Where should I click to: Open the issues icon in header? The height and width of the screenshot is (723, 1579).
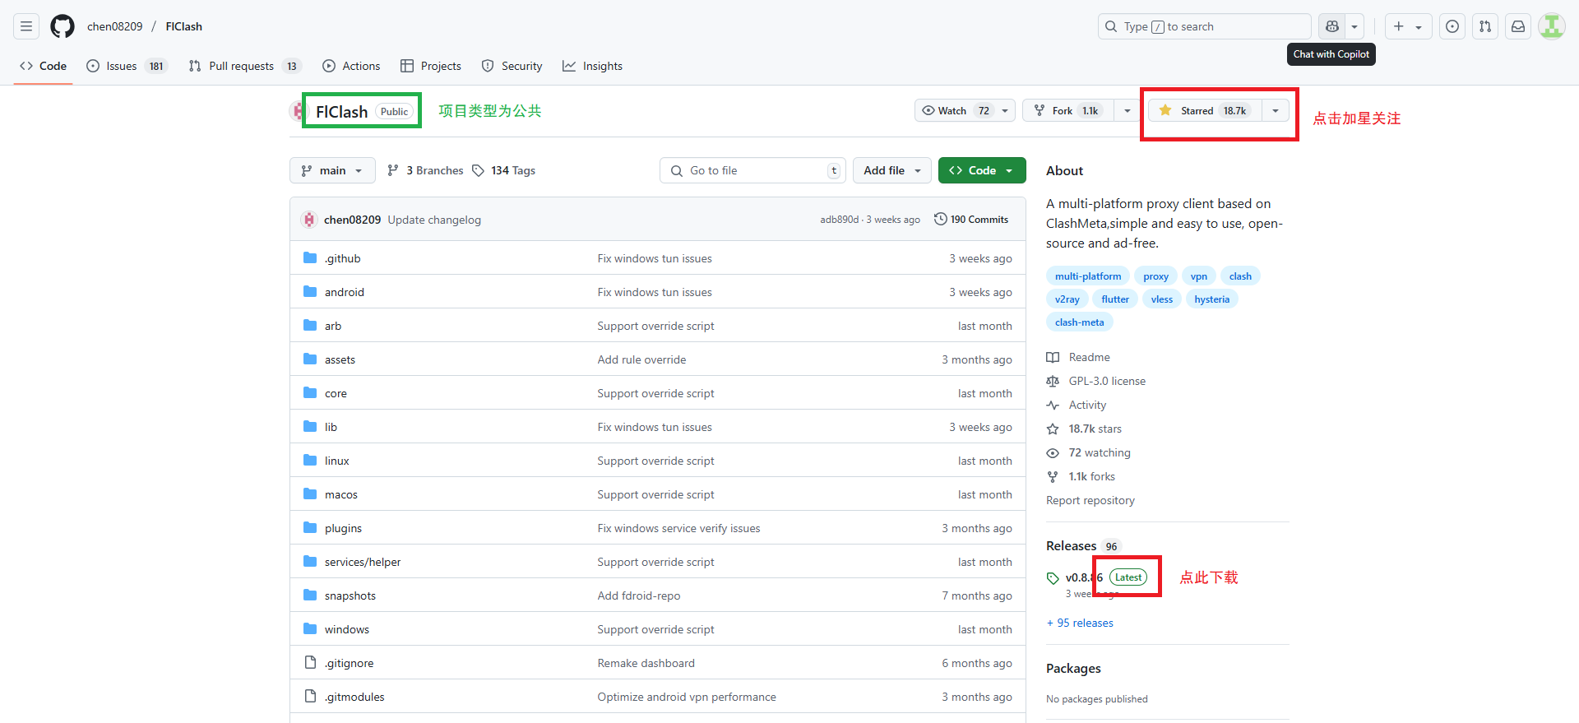coord(1452,26)
